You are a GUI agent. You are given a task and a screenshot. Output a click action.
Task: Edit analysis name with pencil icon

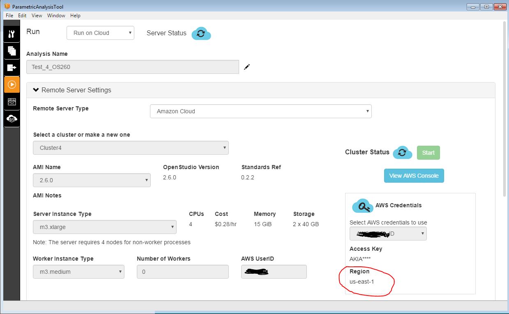pyautogui.click(x=246, y=67)
